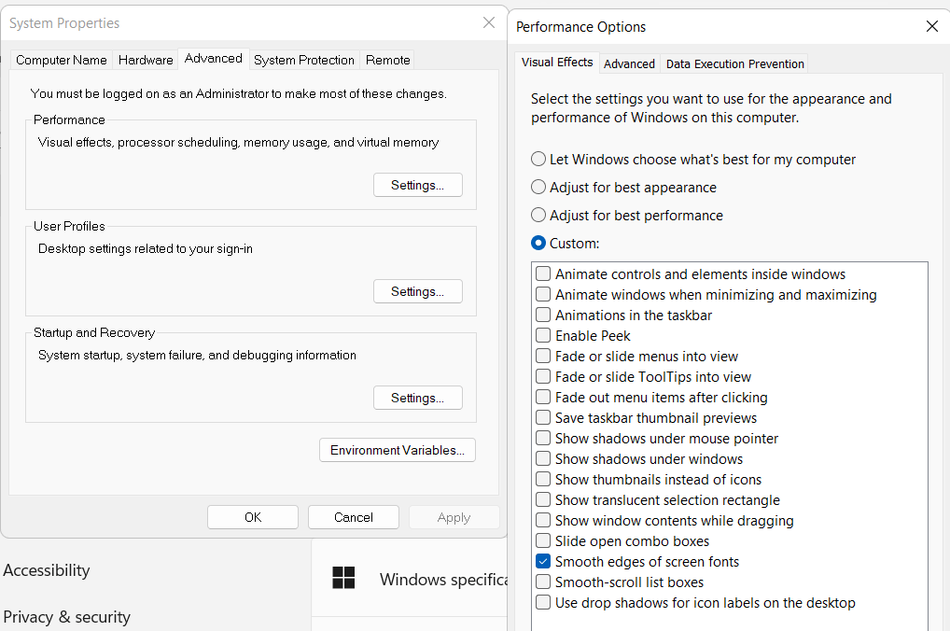This screenshot has width=950, height=631.
Task: Select Let Windows choose what's best
Action: (x=538, y=160)
